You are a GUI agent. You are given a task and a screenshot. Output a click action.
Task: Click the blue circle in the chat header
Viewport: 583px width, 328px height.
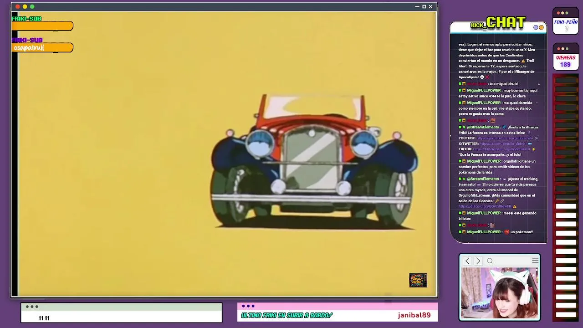536,27
